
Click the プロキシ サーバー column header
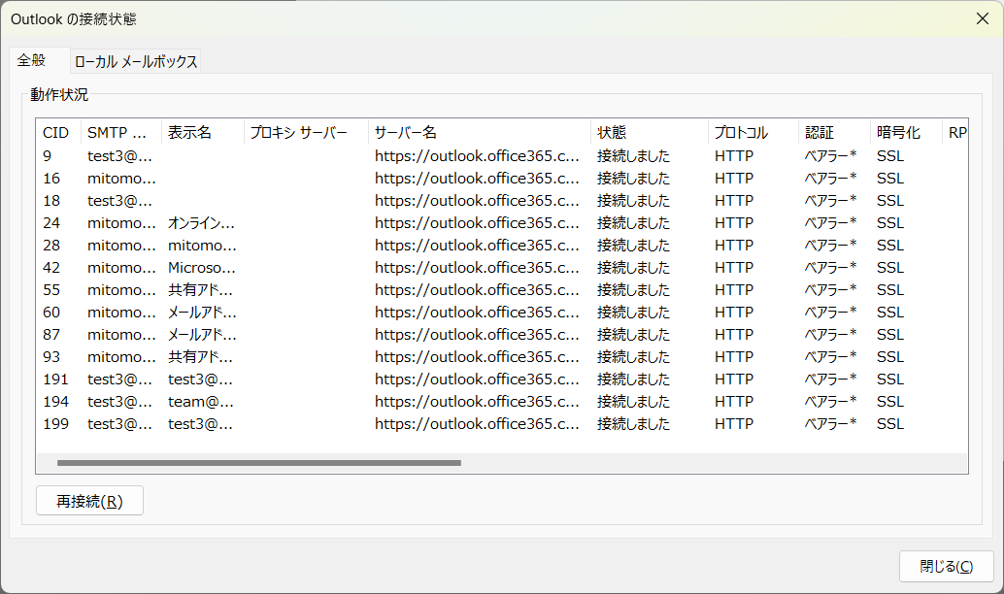pos(306,133)
